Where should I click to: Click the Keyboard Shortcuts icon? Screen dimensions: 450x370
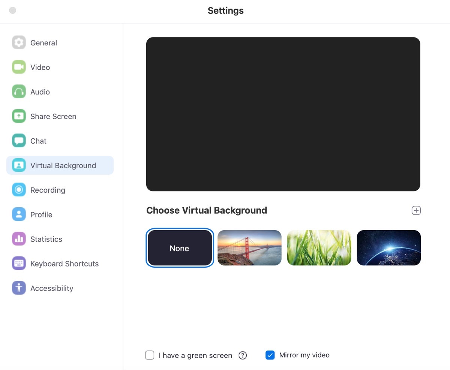[x=18, y=263]
